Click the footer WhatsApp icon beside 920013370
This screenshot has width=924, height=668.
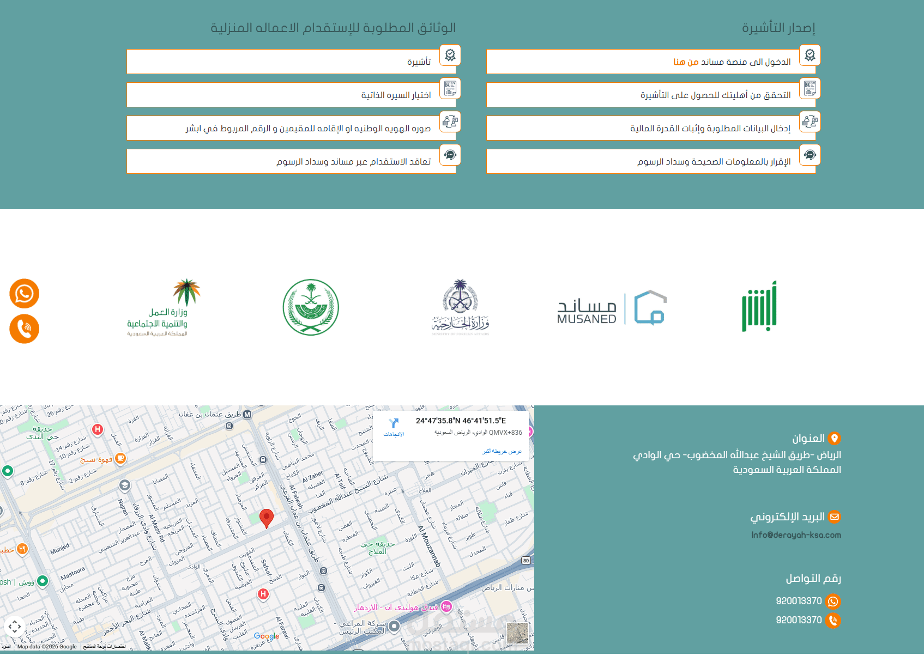click(x=833, y=602)
